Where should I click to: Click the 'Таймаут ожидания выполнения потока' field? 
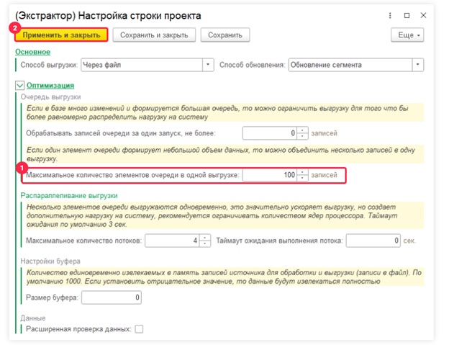point(373,241)
